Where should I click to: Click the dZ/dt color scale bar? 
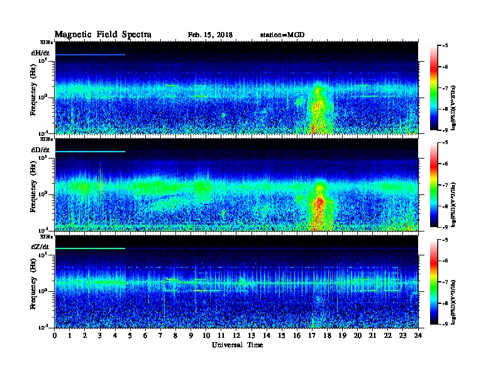(x=434, y=282)
